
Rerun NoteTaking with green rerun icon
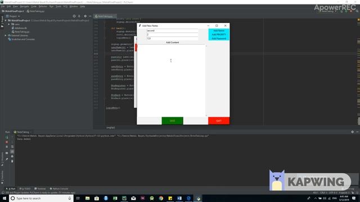(7, 137)
